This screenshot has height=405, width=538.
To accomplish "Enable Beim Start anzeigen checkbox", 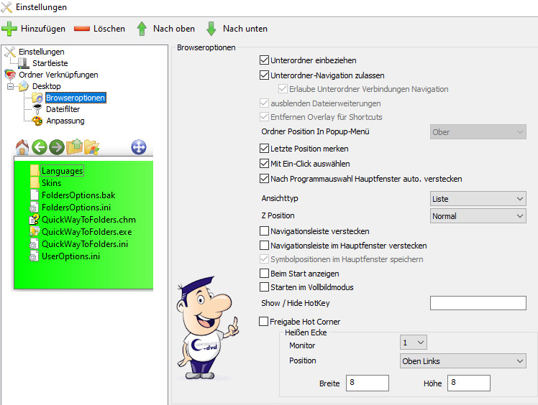I will pos(264,274).
